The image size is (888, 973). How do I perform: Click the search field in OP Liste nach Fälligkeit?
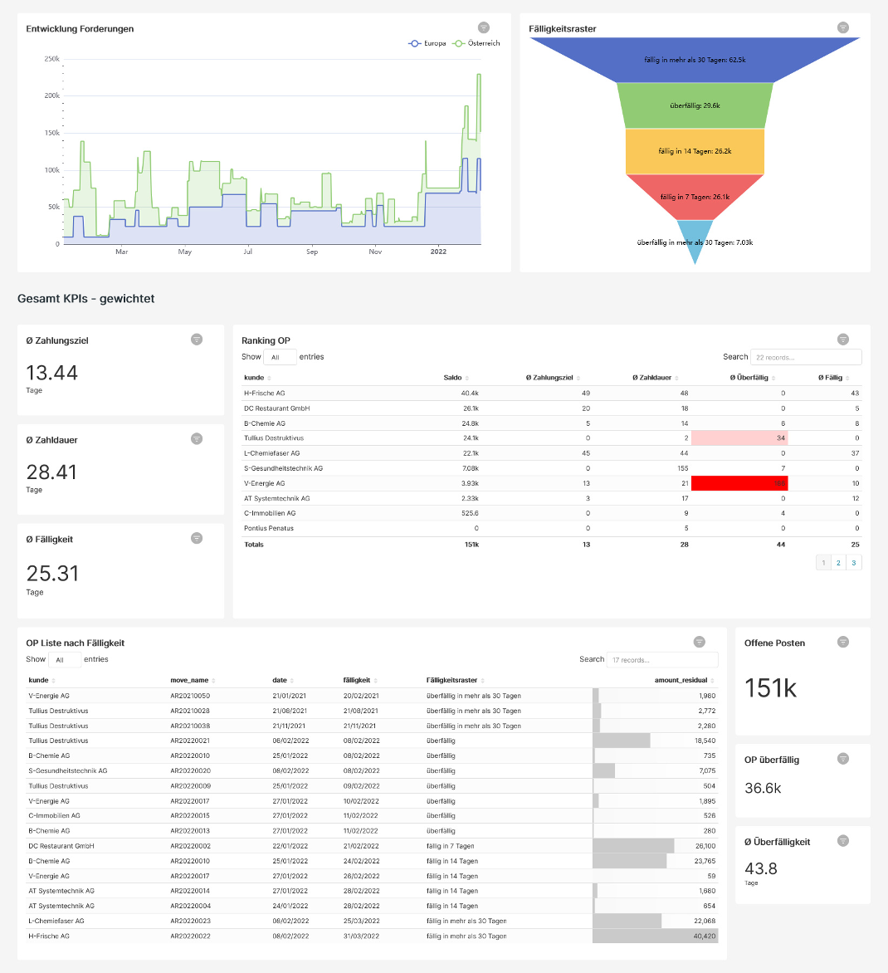[661, 659]
